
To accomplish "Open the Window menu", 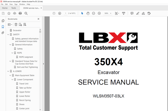I will click(x=22, y=4).
